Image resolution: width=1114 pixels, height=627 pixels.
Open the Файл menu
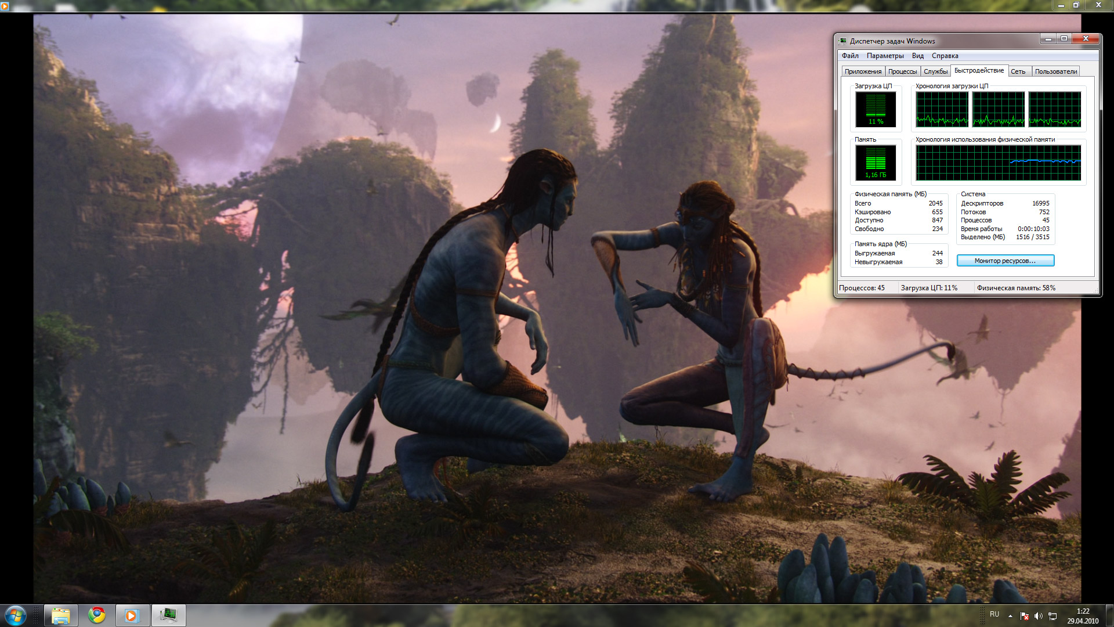pyautogui.click(x=850, y=56)
